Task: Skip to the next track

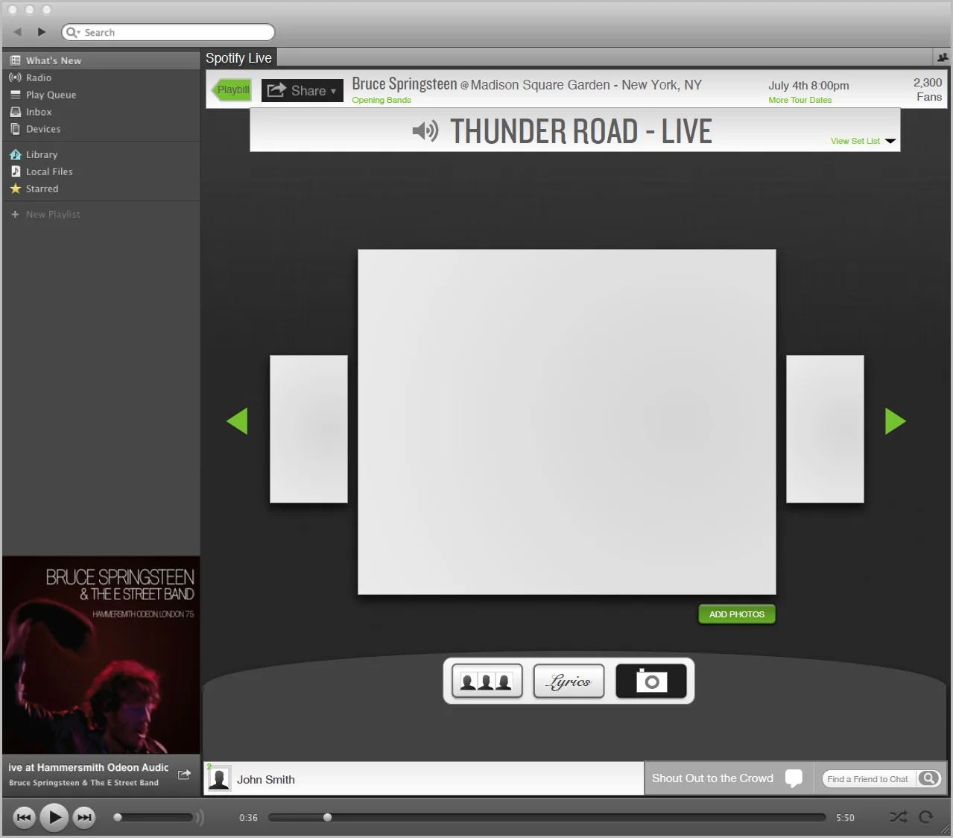Action: [85, 818]
